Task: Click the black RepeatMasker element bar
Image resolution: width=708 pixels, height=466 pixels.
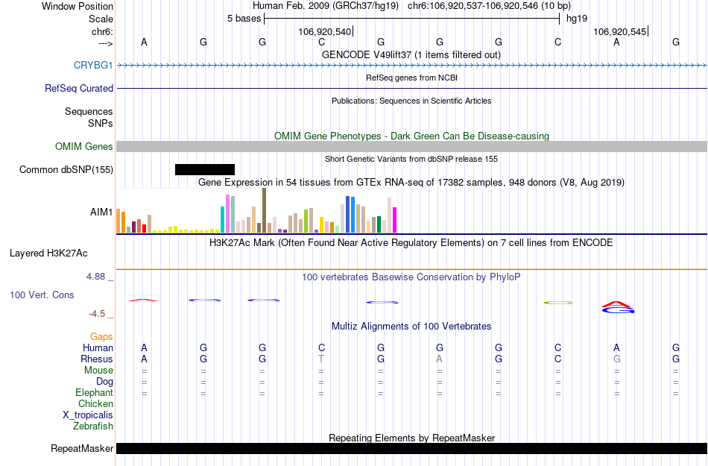Action: 412,448
